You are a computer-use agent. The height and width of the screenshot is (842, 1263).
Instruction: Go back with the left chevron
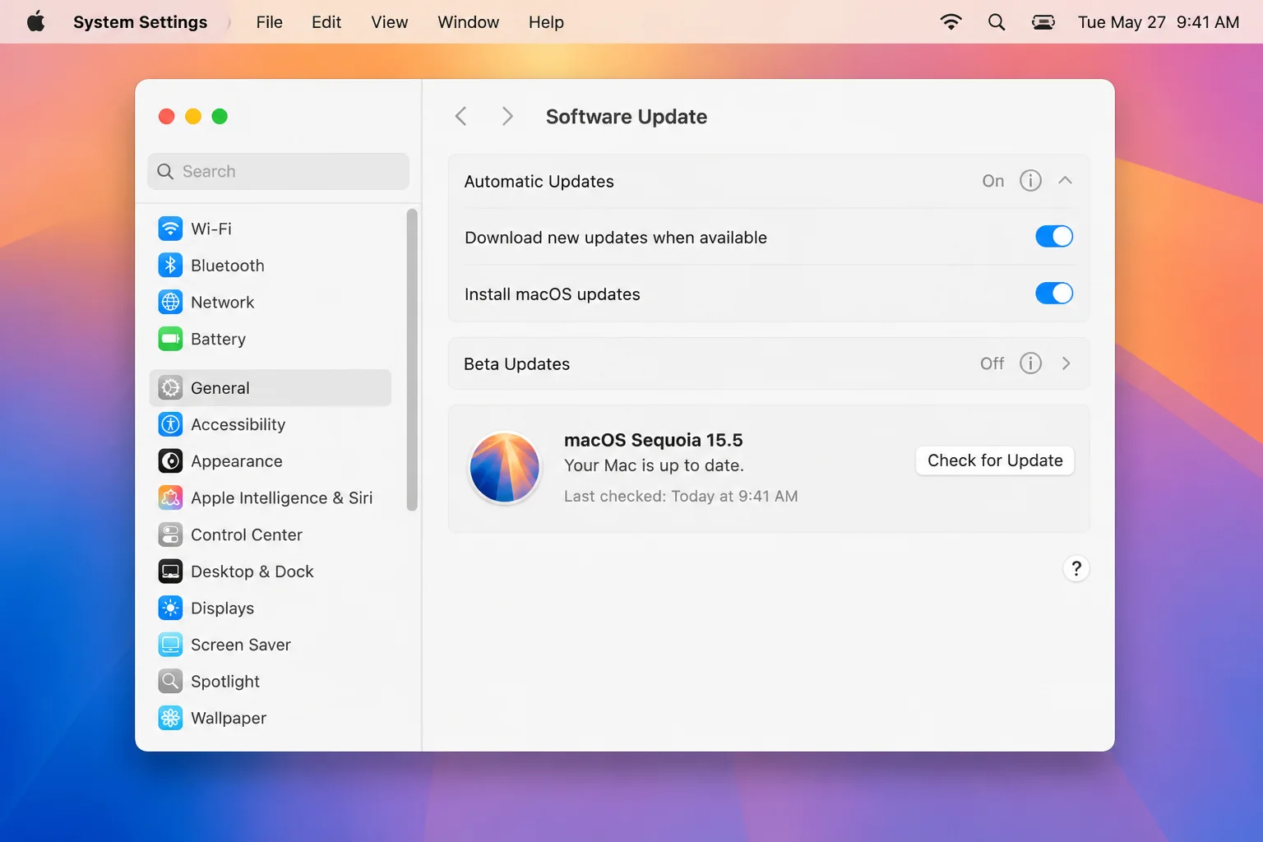pyautogui.click(x=461, y=117)
